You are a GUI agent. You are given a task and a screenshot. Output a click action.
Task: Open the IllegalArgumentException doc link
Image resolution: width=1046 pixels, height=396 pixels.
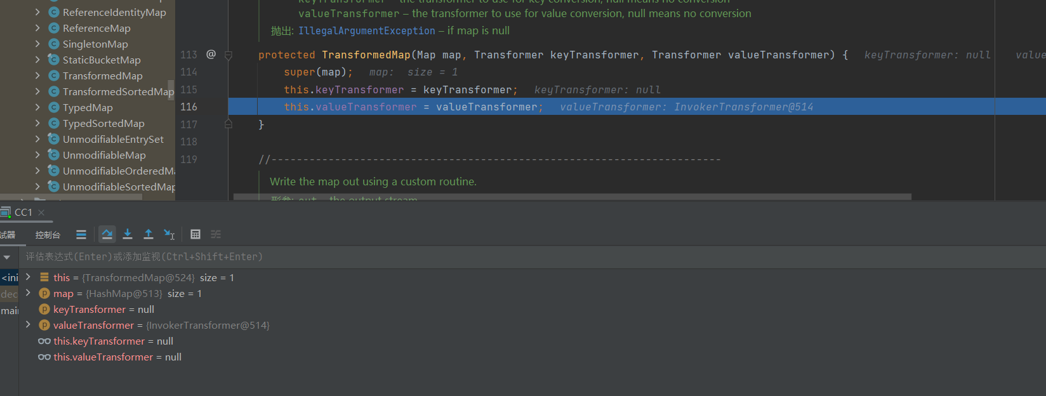pyautogui.click(x=366, y=30)
